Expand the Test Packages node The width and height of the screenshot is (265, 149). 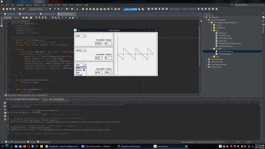point(207,59)
